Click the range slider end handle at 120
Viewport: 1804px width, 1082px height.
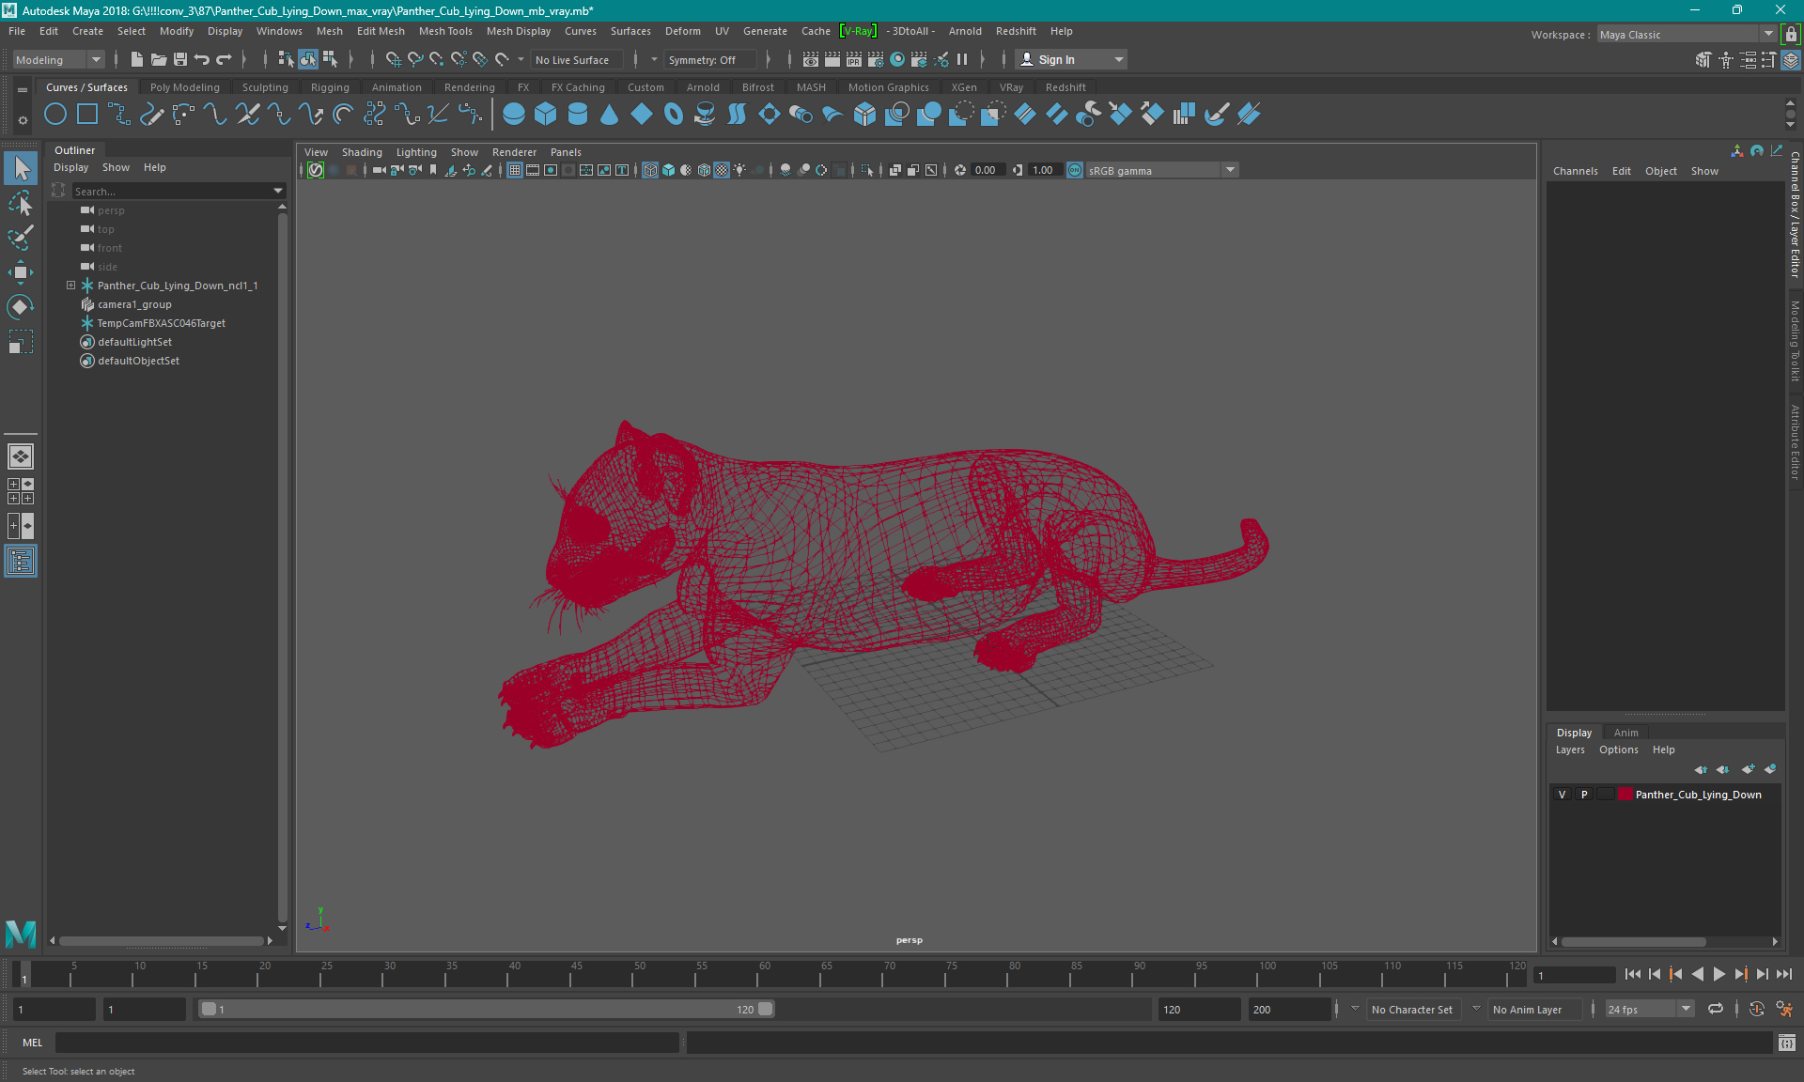tap(766, 1009)
